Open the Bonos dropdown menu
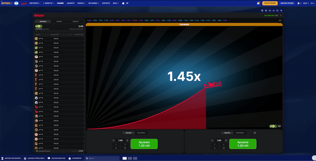 [82, 3]
